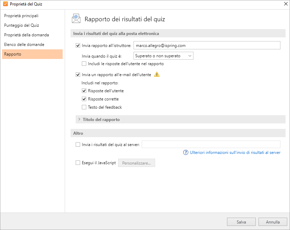
Task: Switch to Punteggio del Quiz section
Action: coord(22,25)
